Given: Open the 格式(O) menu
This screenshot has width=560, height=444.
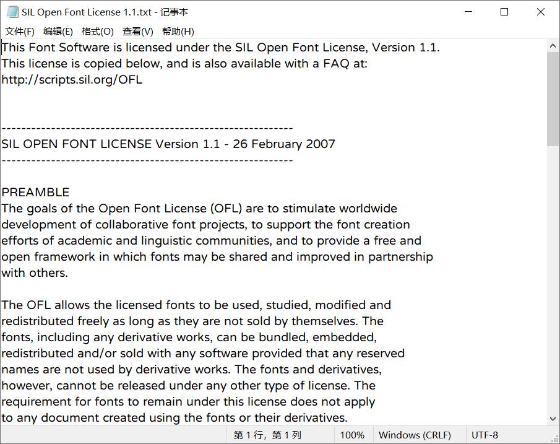Looking at the screenshot, I should tap(98, 32).
